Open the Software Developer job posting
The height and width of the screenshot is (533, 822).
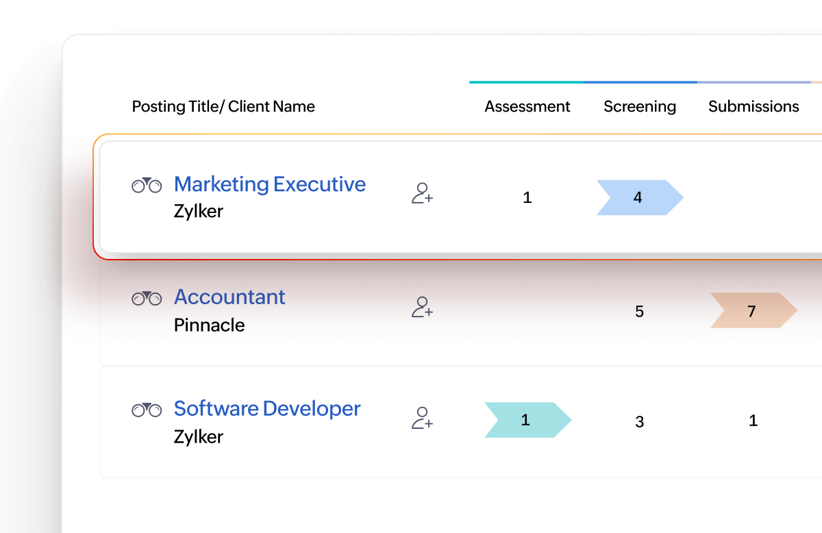[267, 408]
